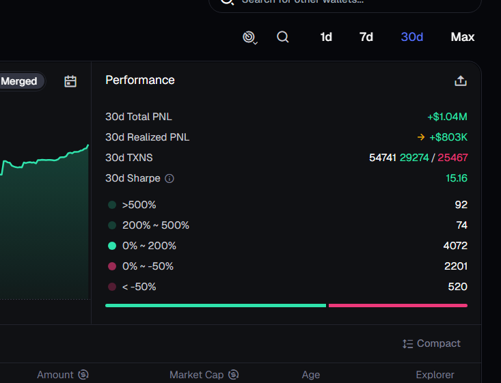This screenshot has width=501, height=383.
Task: Click the magnifier search icon beside 1d
Action: pyautogui.click(x=282, y=37)
